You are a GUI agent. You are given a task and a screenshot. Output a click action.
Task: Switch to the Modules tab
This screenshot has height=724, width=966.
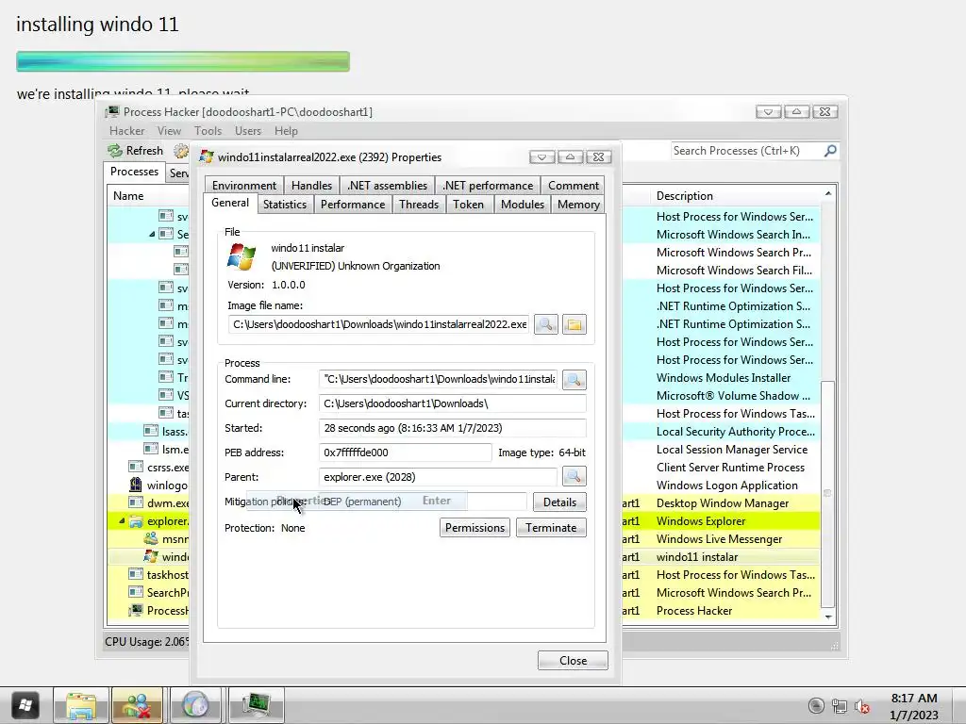pyautogui.click(x=523, y=205)
